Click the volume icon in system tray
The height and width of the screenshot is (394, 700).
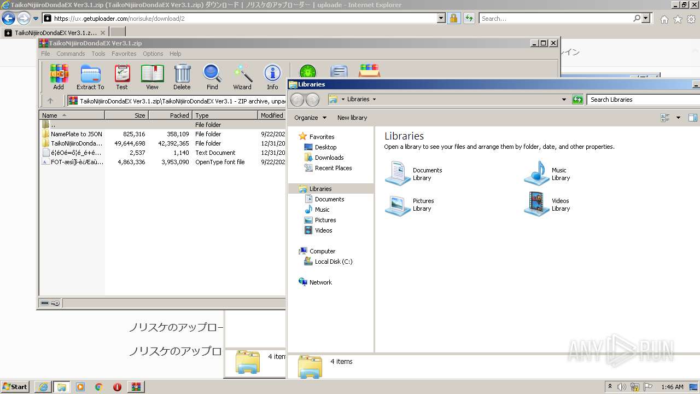point(622,387)
